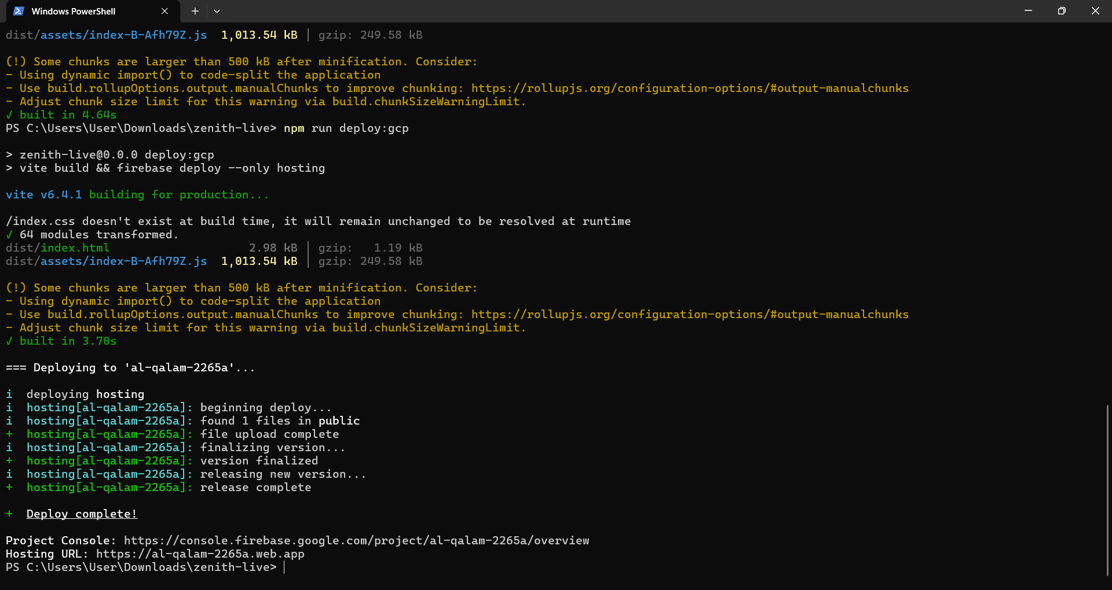1112x590 pixels.
Task: Open the Firebase Project Console URL
Action: [x=356, y=540]
